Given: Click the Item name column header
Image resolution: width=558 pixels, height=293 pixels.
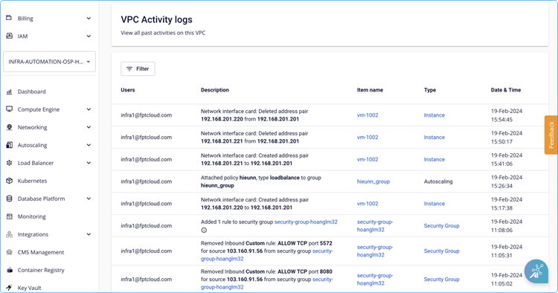Looking at the screenshot, I should point(370,90).
